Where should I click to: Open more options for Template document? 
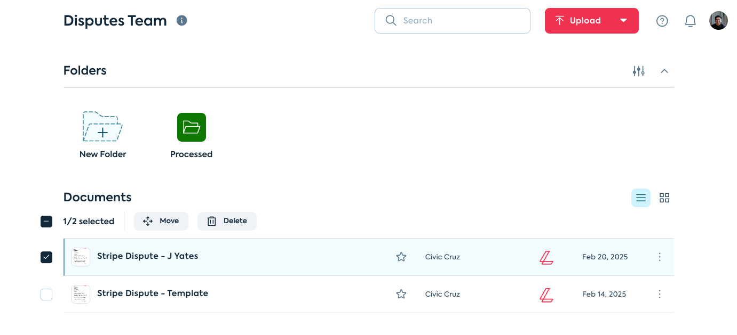(660, 294)
